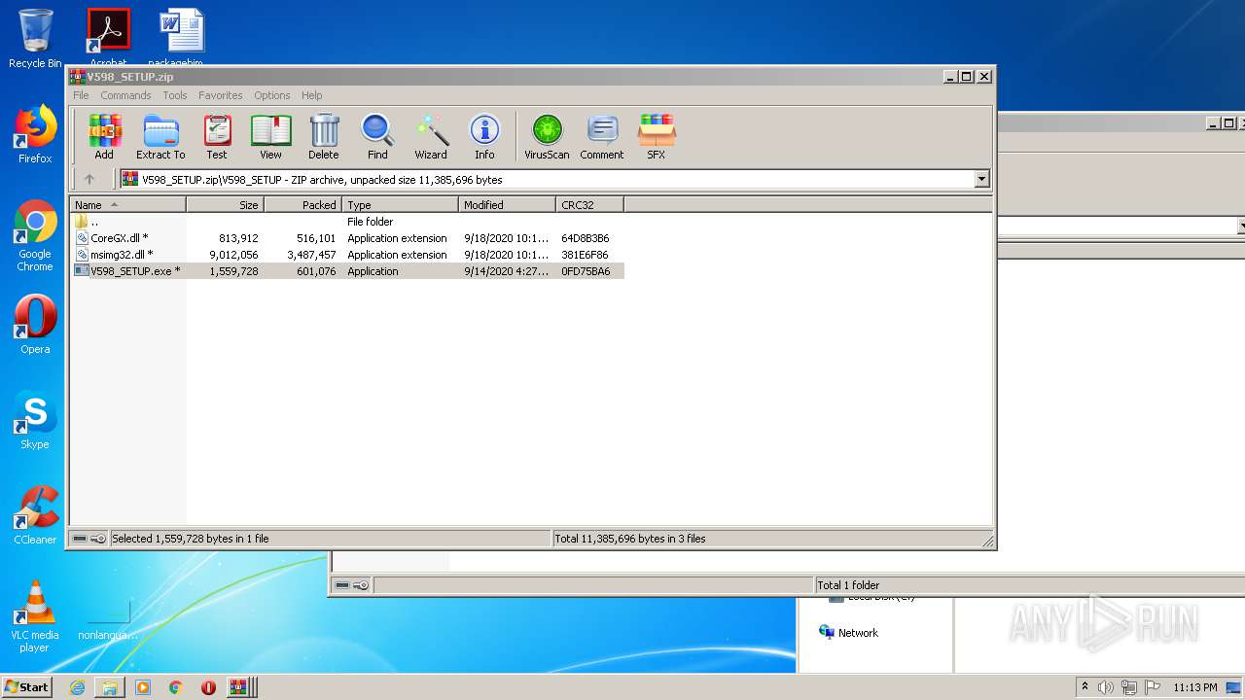Viewport: 1245px width, 700px height.
Task: Expand the archive path dropdown
Action: click(x=981, y=179)
